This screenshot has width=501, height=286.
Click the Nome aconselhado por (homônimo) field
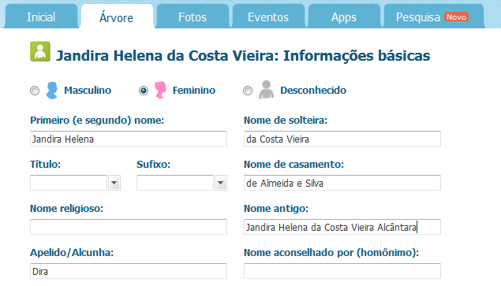click(342, 271)
